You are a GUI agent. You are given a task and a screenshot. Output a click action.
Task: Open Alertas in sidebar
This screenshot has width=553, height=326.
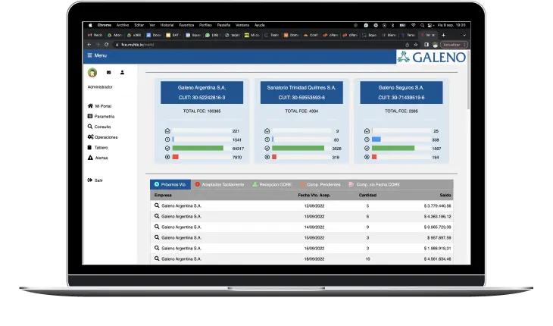98,158
